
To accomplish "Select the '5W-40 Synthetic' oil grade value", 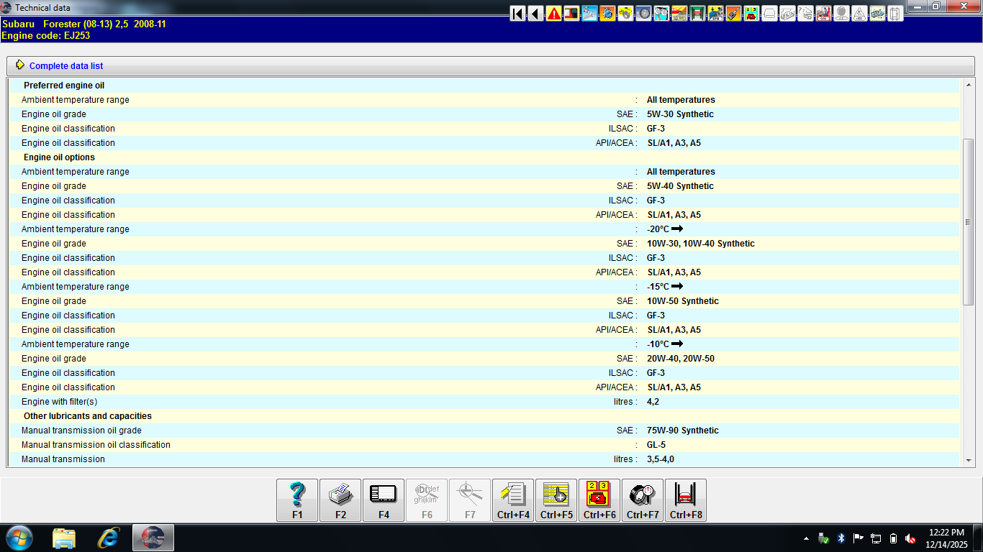I will point(680,186).
